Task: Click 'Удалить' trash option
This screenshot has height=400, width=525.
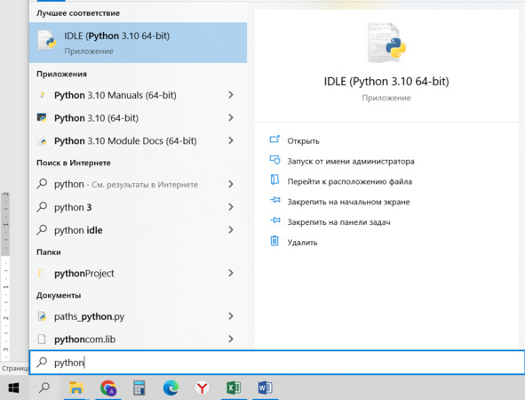Action: 302,242
